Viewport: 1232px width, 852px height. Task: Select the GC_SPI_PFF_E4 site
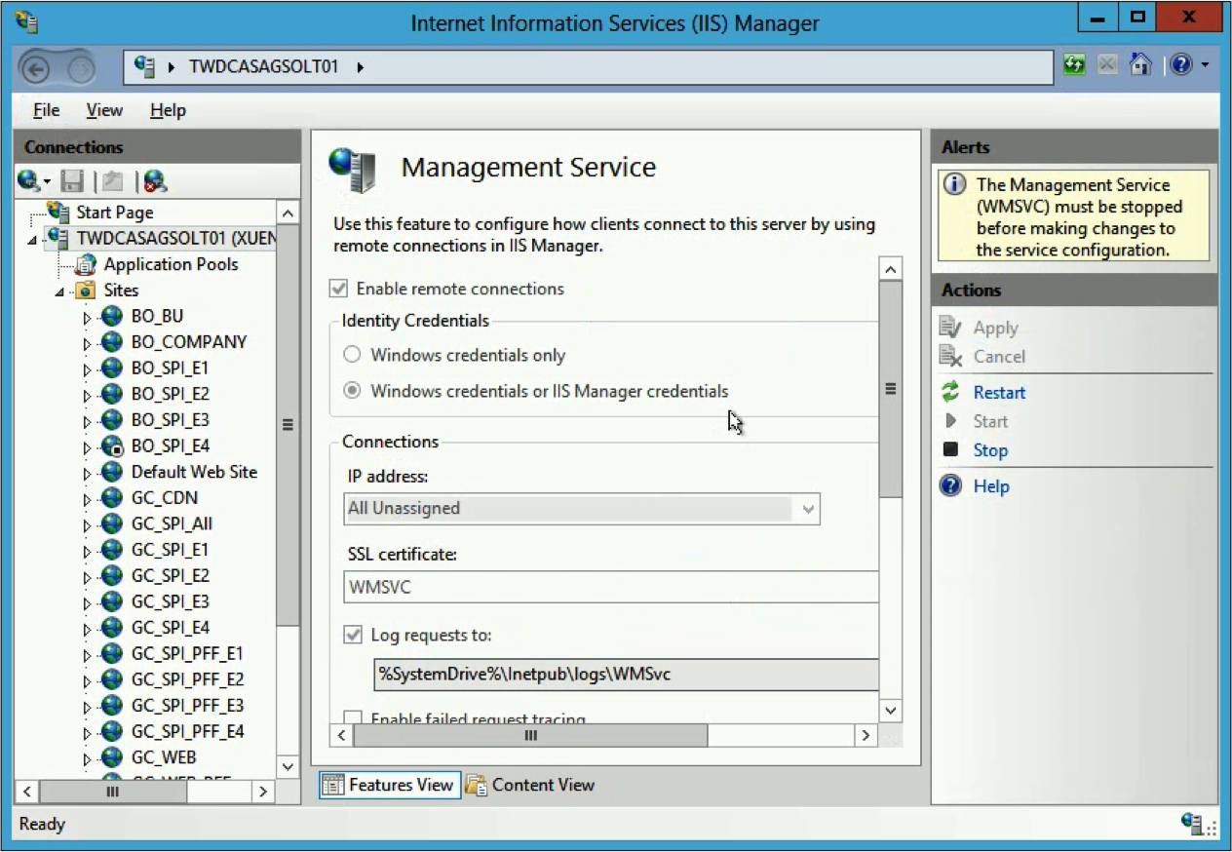187,732
